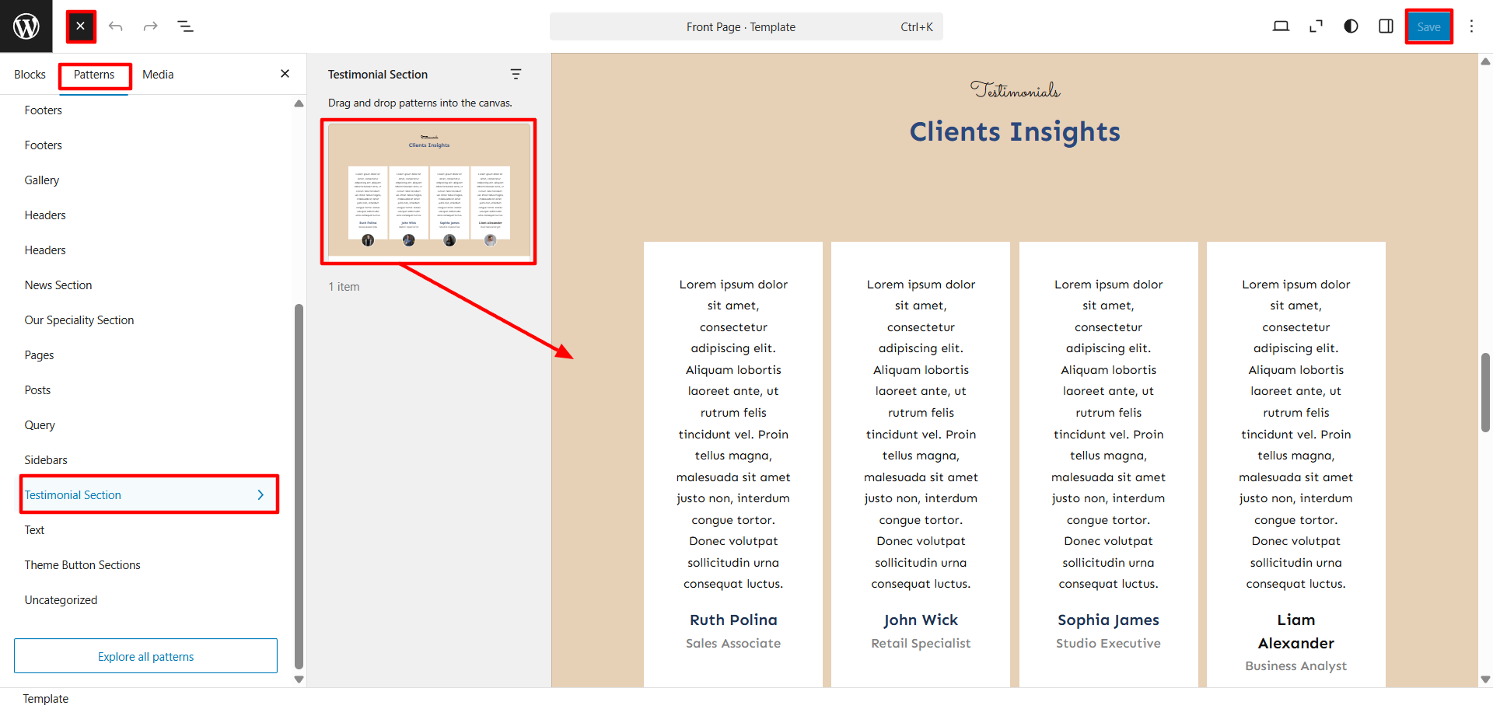Viewport: 1493px width, 709px height.
Task: Select the News Section pattern category
Action: pos(58,285)
